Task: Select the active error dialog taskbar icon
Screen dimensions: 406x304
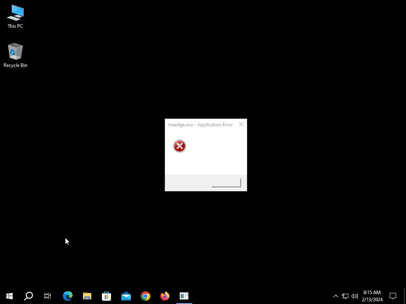Action: click(x=184, y=296)
